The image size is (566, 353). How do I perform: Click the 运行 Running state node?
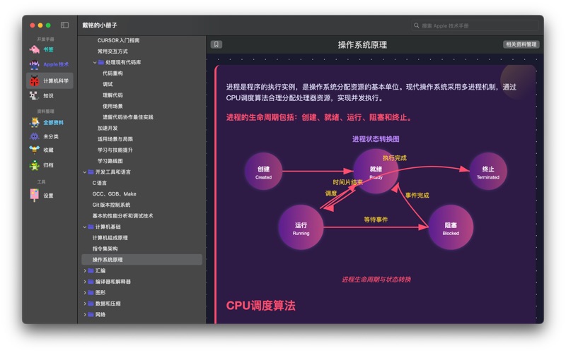[301, 227]
